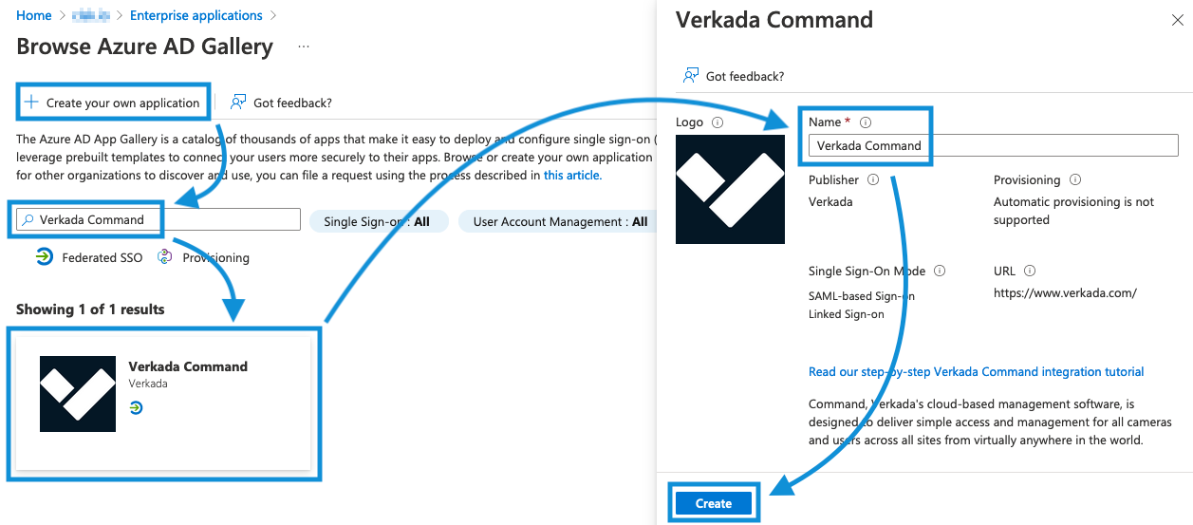
Task: Click the info icon beside Single Sign-On Mode
Action: tap(940, 271)
